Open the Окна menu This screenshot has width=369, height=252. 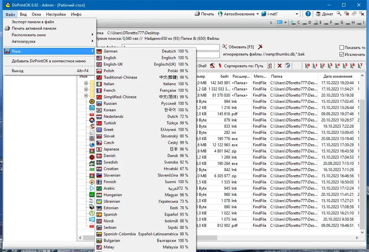36,14
